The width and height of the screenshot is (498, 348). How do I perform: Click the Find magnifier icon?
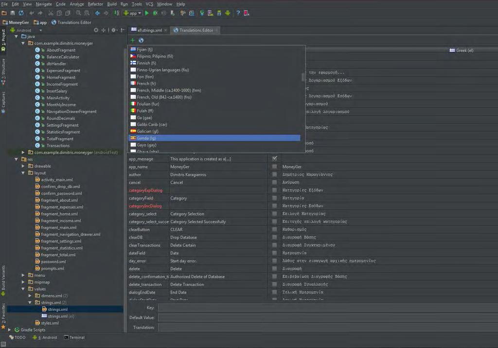[78, 13]
